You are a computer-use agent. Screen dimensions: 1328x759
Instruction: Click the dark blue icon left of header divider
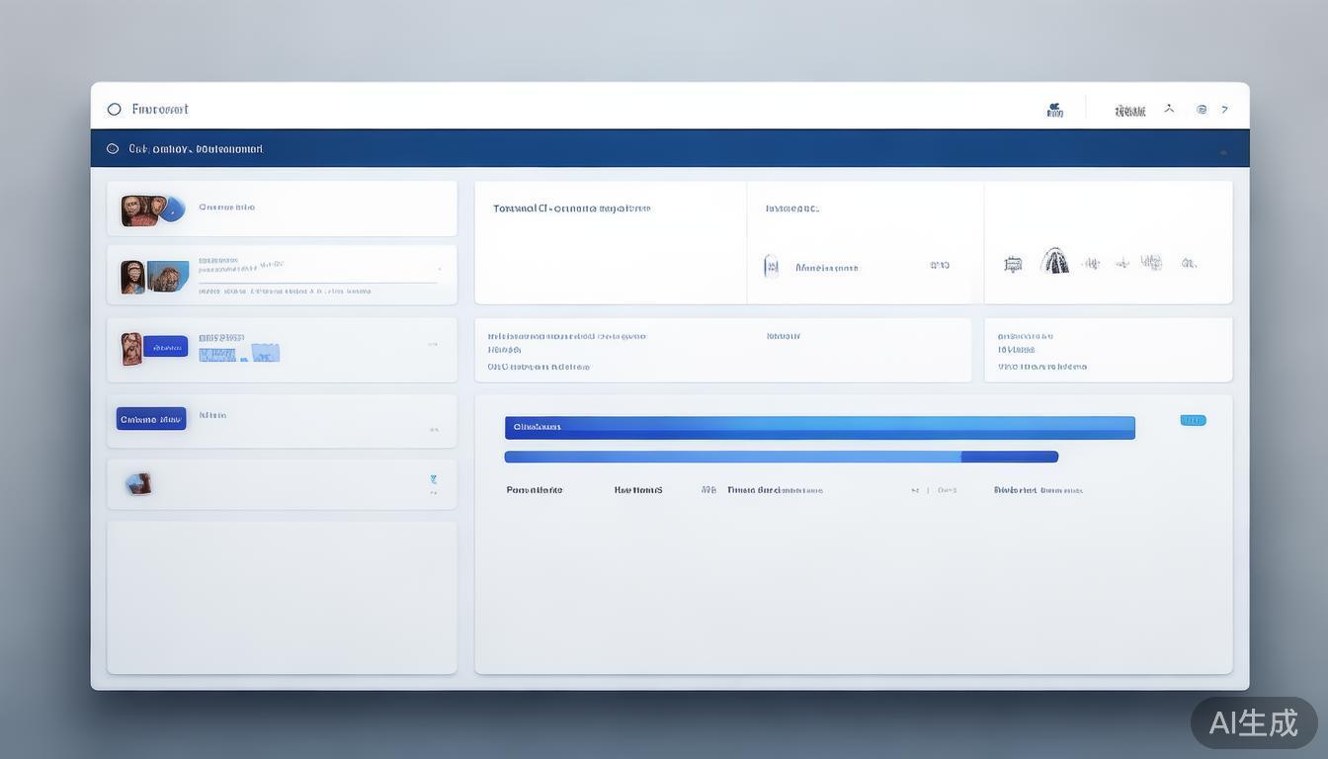pyautogui.click(x=1054, y=111)
